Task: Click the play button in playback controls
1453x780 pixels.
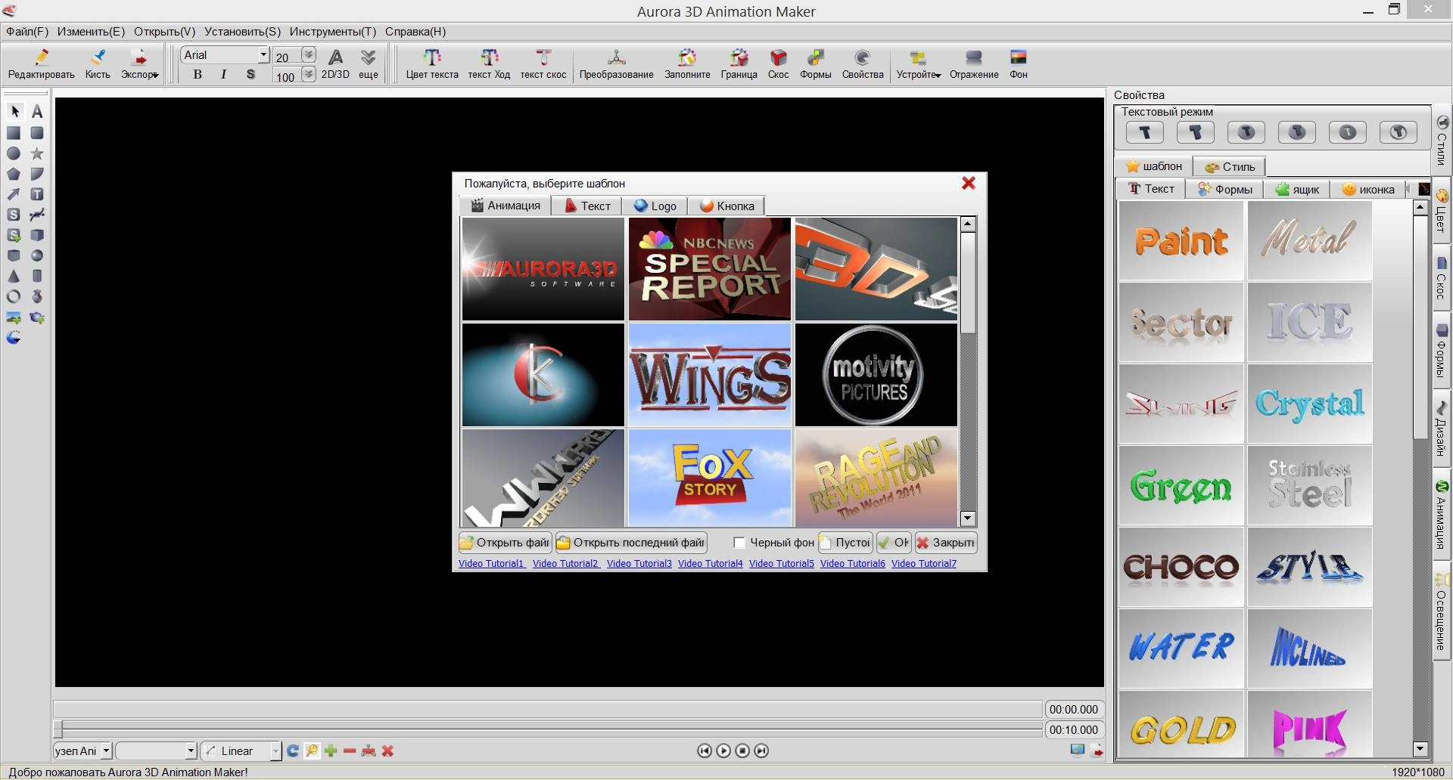Action: pos(723,751)
